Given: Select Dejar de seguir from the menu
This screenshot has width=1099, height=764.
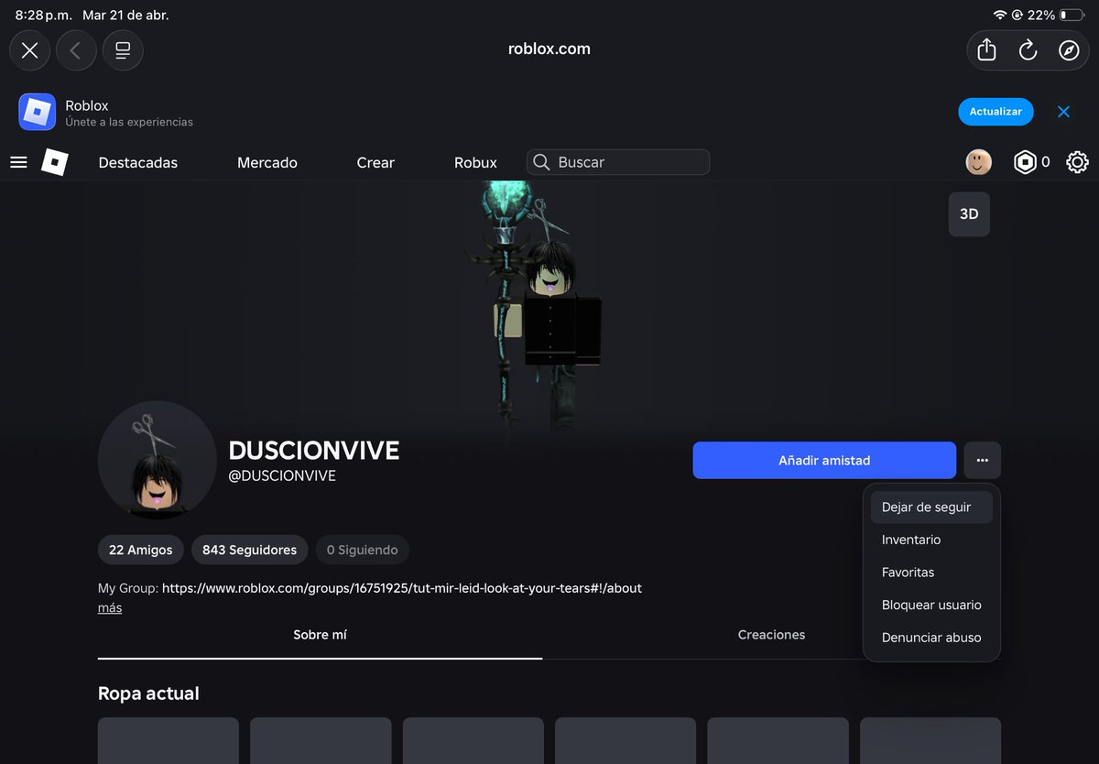Looking at the screenshot, I should pyautogui.click(x=931, y=507).
